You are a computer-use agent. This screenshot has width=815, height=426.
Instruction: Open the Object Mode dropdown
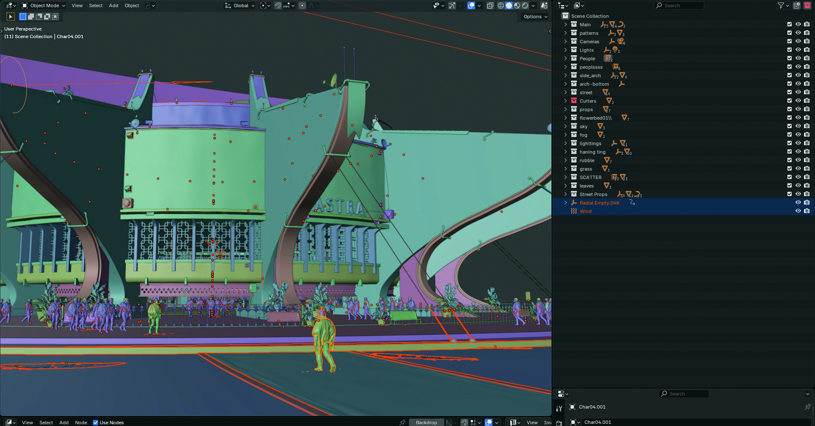pos(44,6)
